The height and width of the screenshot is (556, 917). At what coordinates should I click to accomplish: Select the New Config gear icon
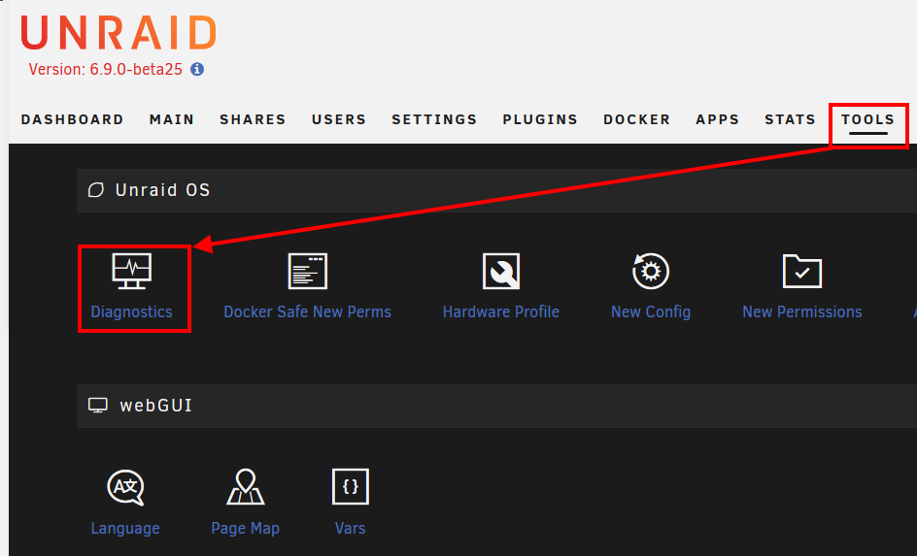click(x=651, y=271)
